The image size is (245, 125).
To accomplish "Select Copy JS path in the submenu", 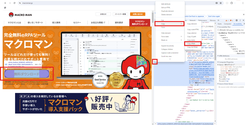I will (x=191, y=37).
